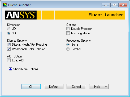The height and width of the screenshot is (97, 130).
Task: Click the Fluent Launcher title bar icon
Action: [5, 5]
